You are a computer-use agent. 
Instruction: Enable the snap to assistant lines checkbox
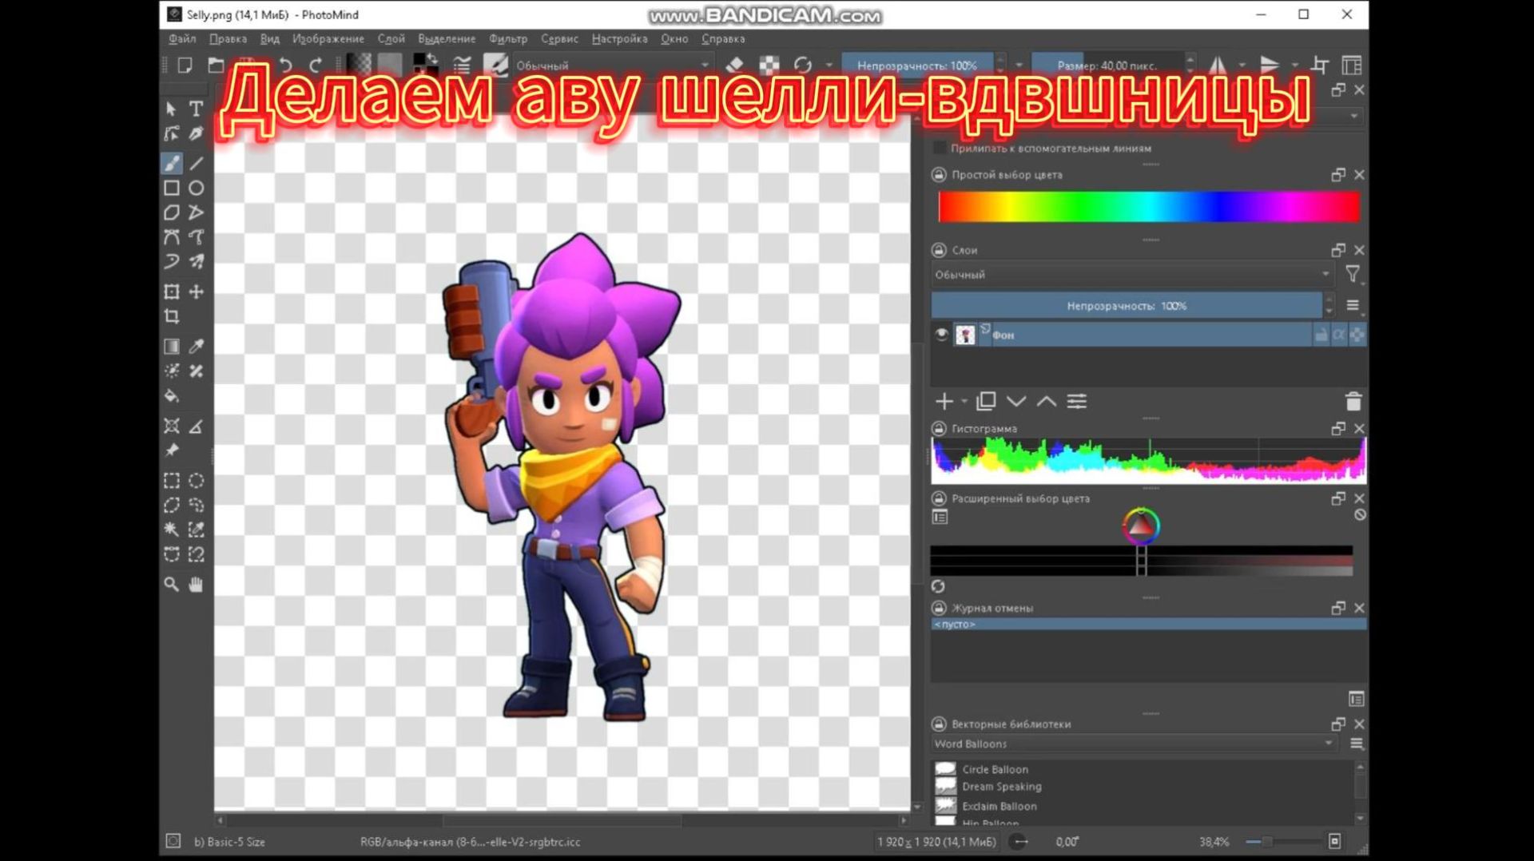click(940, 148)
